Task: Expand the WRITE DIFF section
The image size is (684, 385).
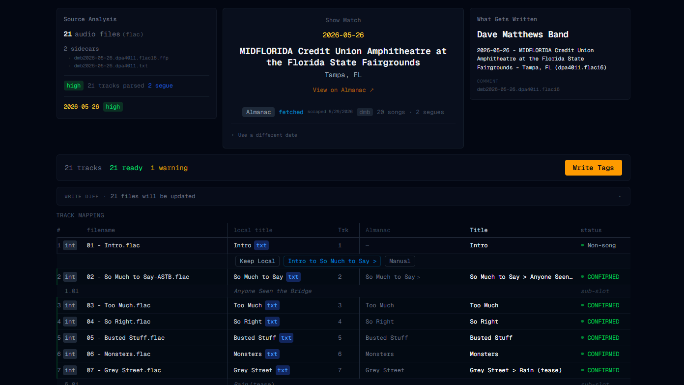Action: [343, 196]
